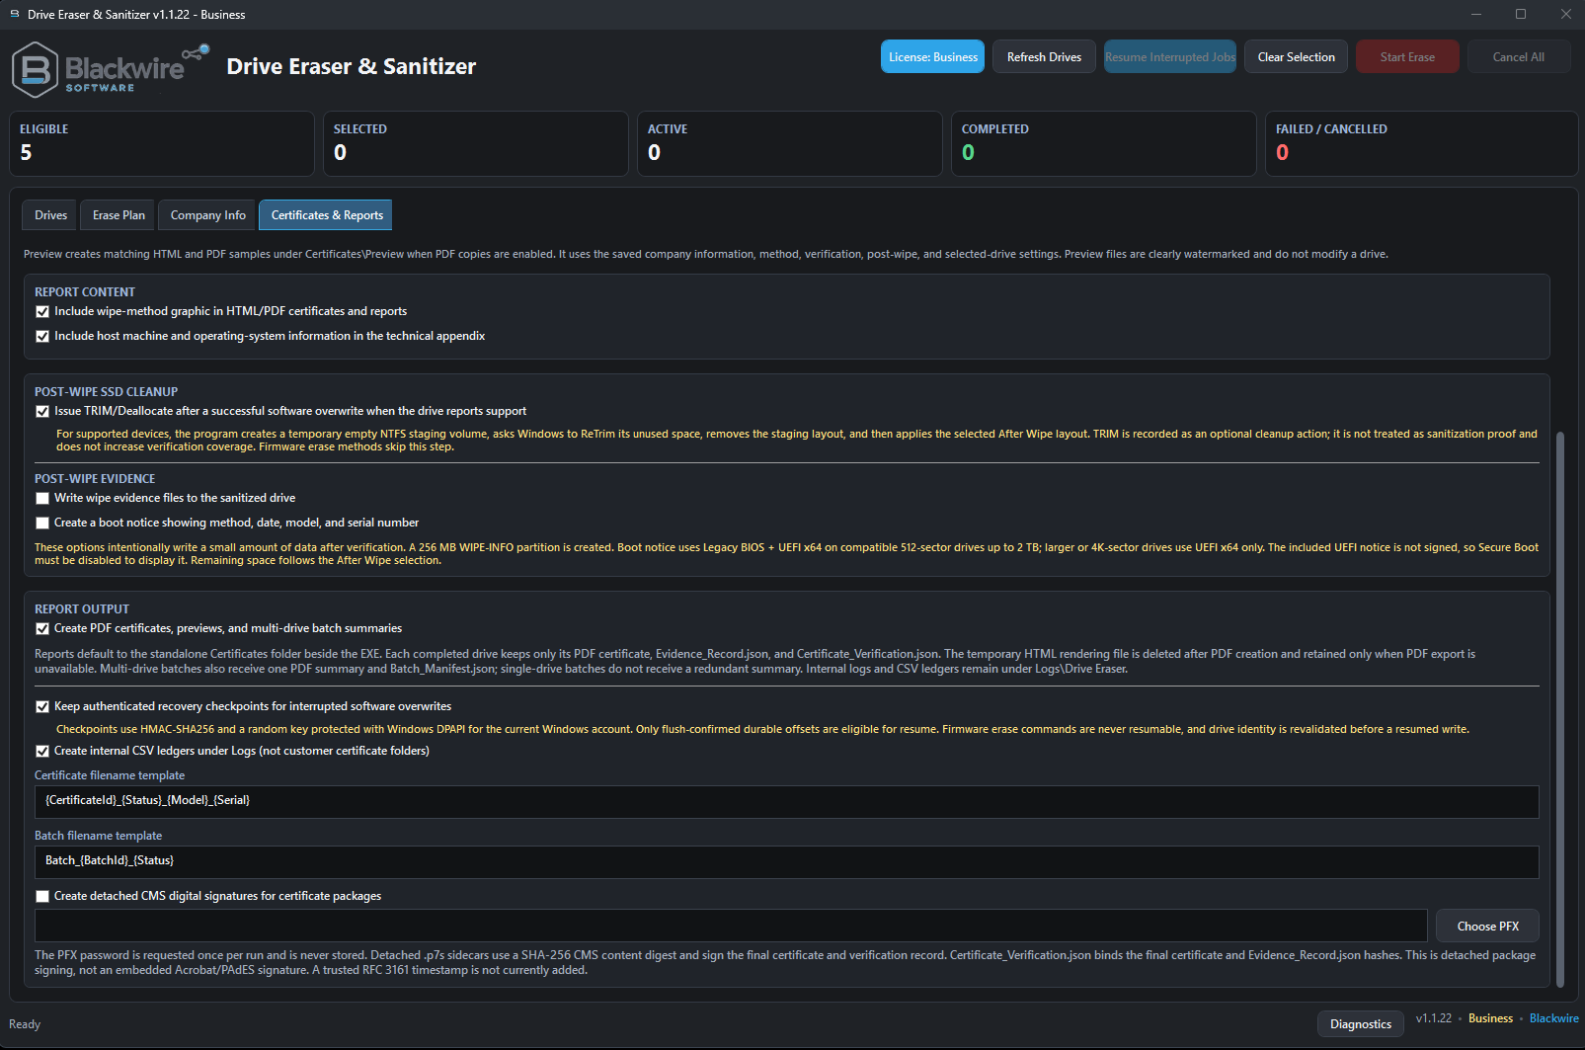Click the app icon in title bar

point(14,14)
